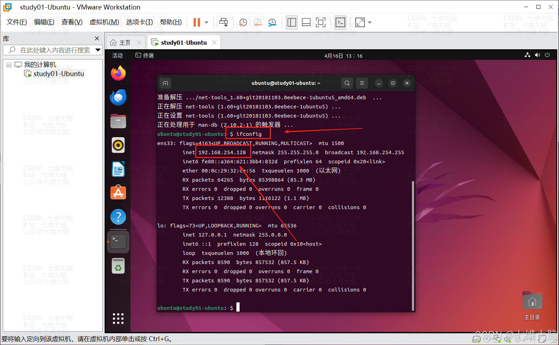The height and width of the screenshot is (345, 559).
Task: Open Ubuntu Software from the dock
Action: [118, 193]
